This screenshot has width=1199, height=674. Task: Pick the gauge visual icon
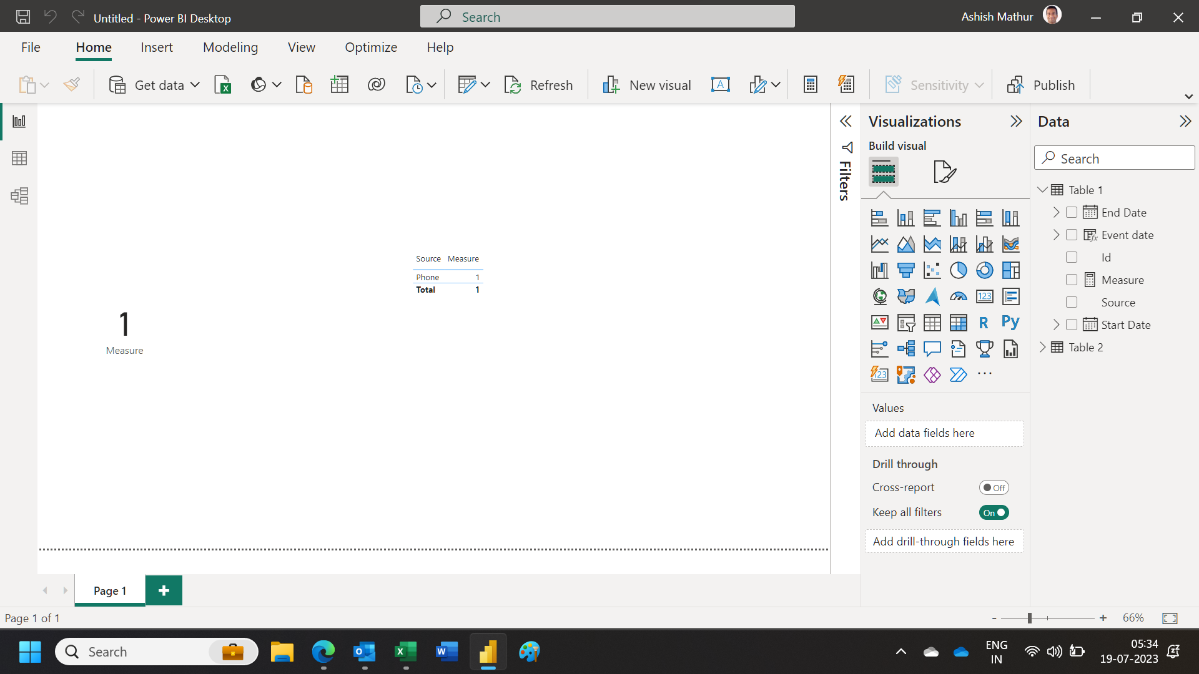pyautogui.click(x=958, y=296)
